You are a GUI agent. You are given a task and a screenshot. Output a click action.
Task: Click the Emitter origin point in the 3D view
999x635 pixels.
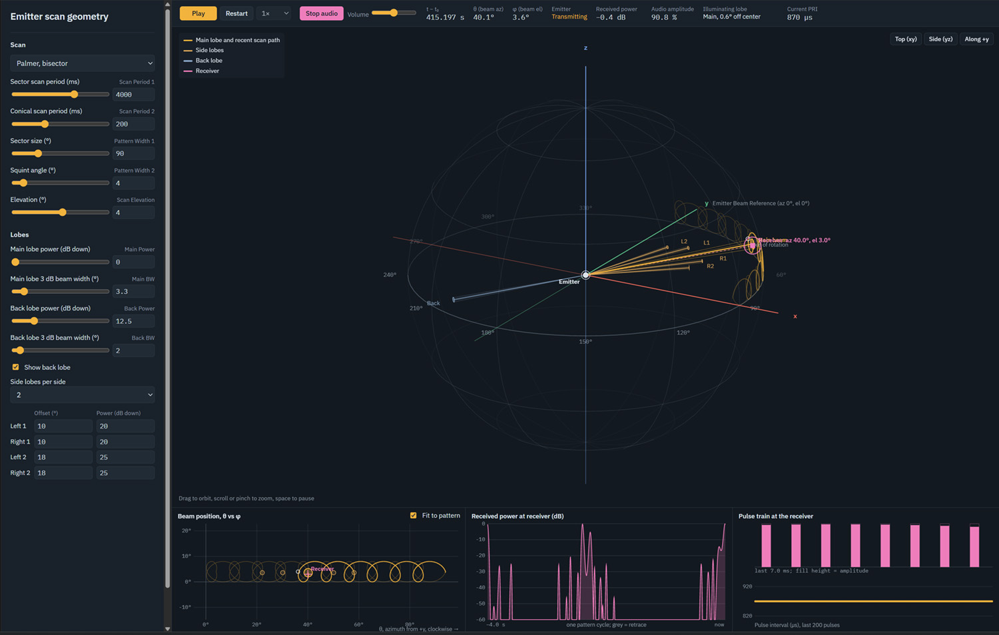pos(585,275)
